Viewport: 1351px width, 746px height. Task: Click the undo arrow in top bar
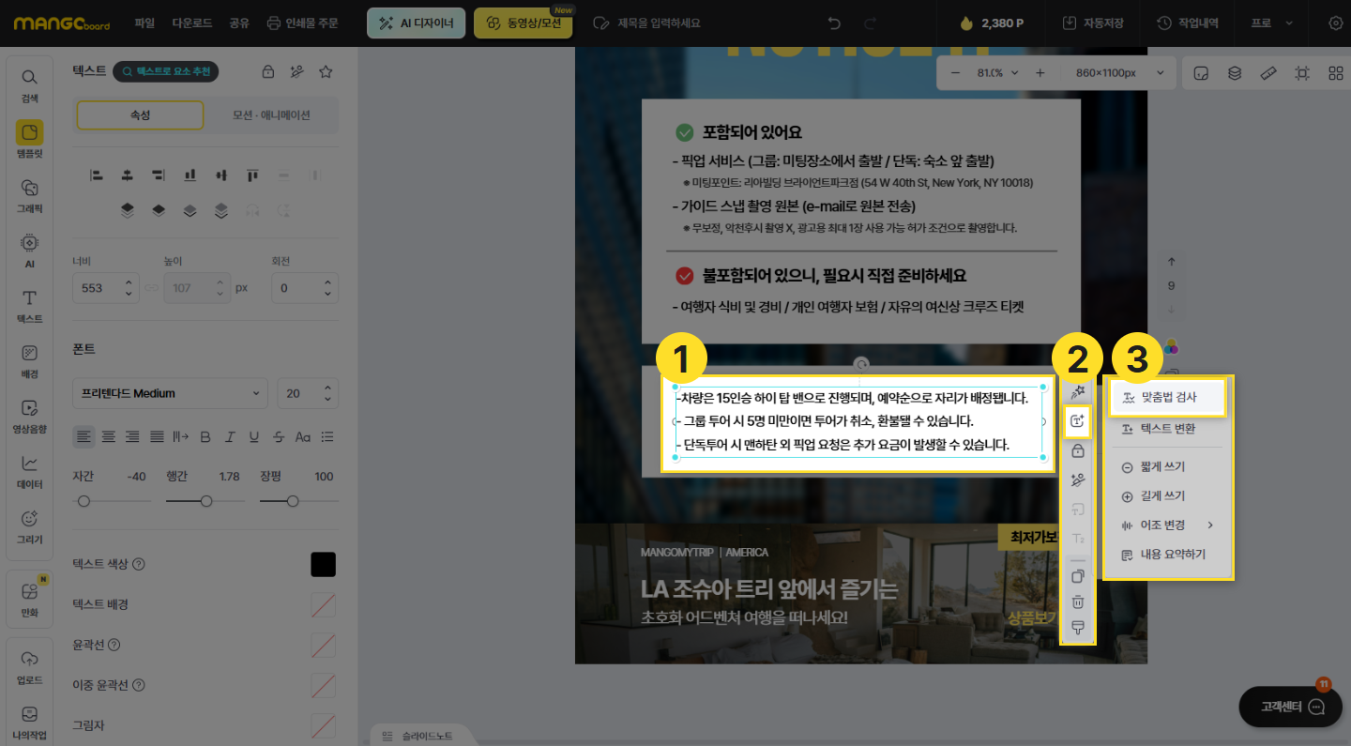pyautogui.click(x=835, y=23)
